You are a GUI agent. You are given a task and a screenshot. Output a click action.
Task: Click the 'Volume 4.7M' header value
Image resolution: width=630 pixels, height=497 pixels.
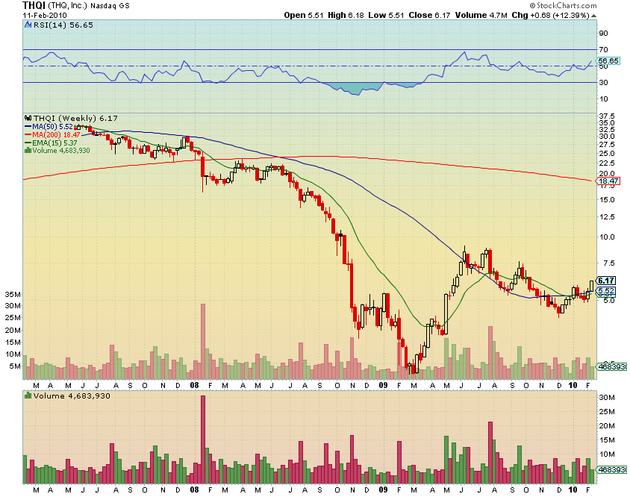point(481,15)
